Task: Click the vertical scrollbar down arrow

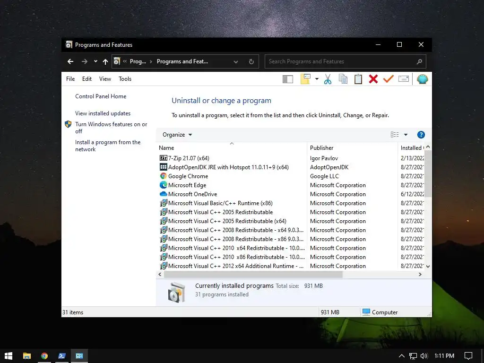Action: (428, 266)
